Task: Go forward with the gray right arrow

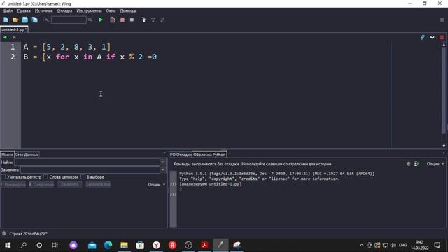Action: point(14,37)
